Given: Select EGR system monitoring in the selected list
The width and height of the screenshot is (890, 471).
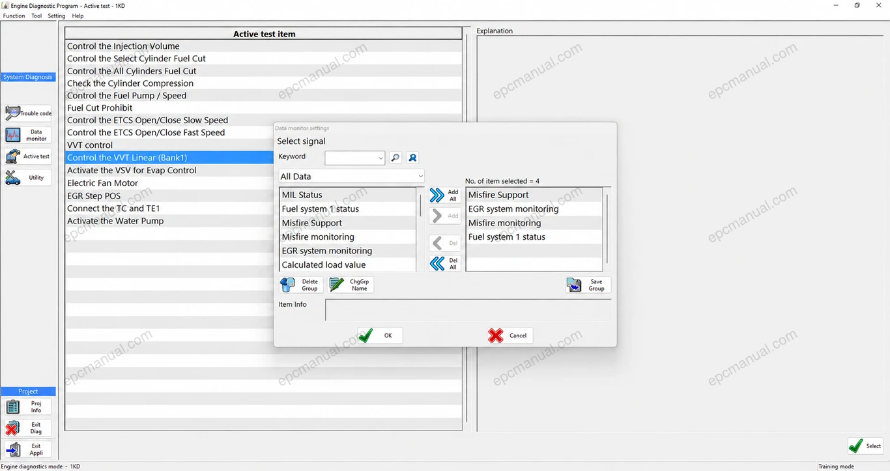Looking at the screenshot, I should tap(534, 209).
